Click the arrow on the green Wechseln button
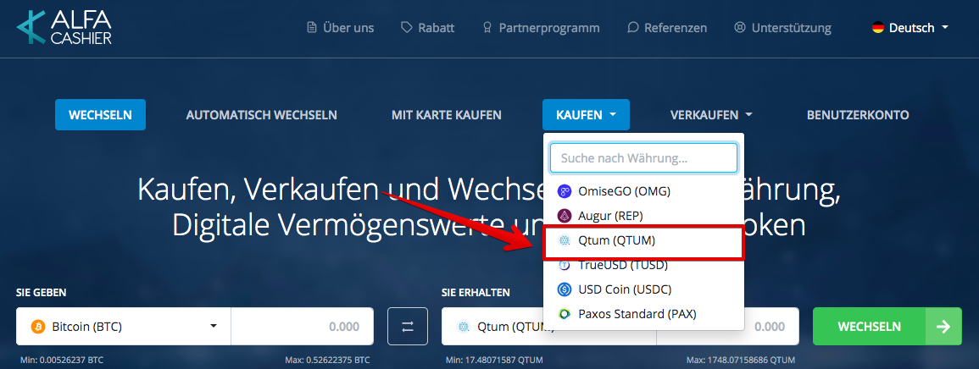This screenshot has height=369, width=979. point(943,327)
